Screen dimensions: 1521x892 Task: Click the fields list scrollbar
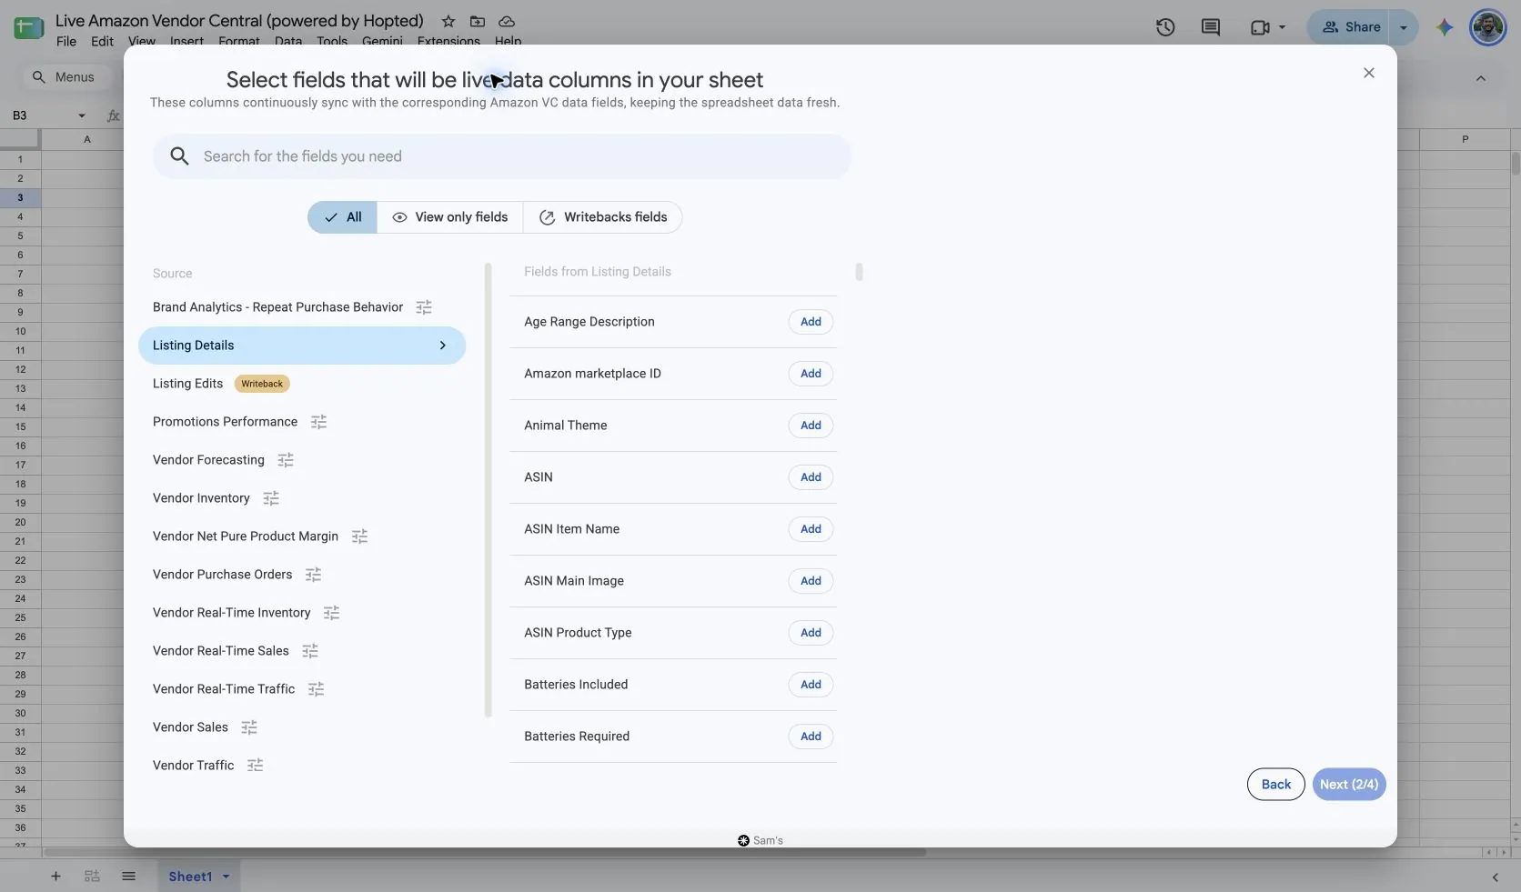tap(860, 272)
